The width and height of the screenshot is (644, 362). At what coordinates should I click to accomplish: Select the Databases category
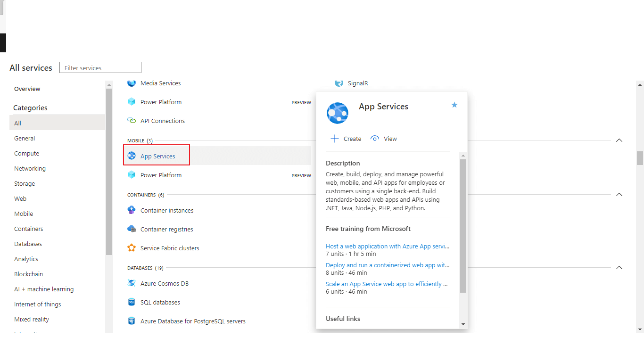28,244
